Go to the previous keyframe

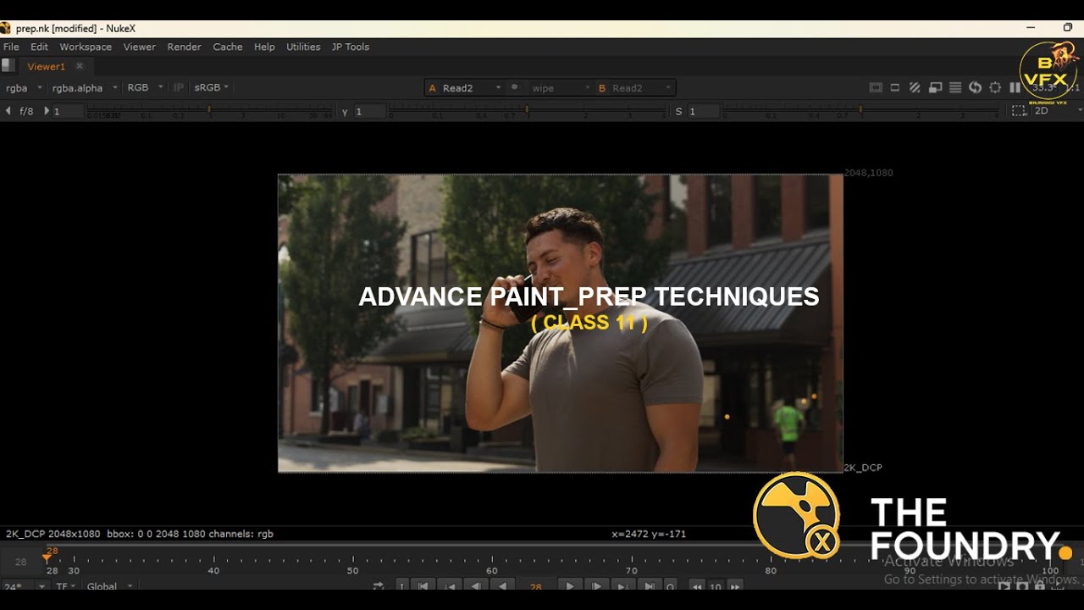pyautogui.click(x=449, y=586)
